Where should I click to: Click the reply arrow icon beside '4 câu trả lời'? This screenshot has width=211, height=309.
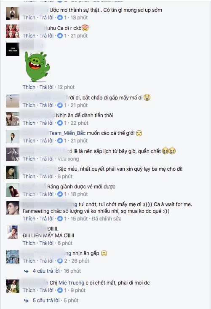(26, 271)
